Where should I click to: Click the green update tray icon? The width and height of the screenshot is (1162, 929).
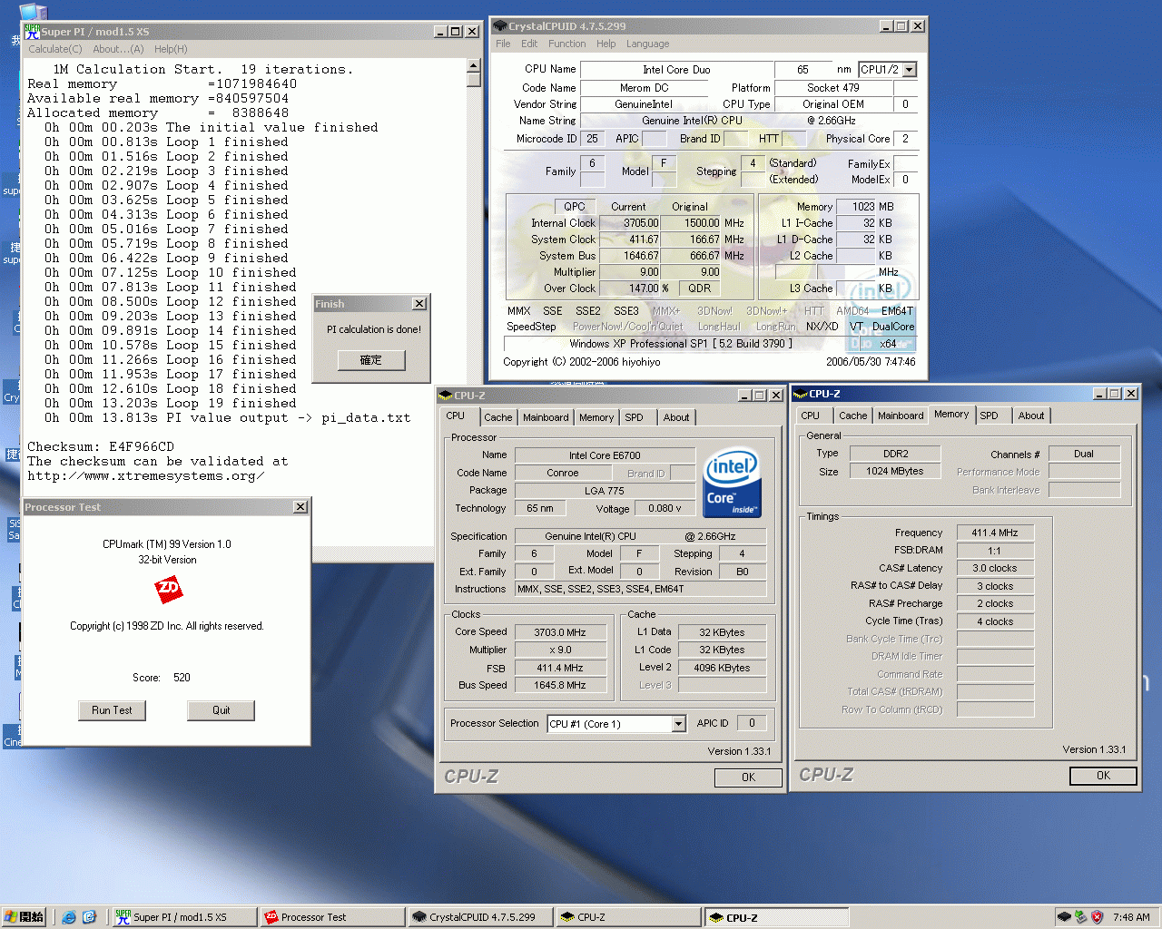[x=1079, y=916]
